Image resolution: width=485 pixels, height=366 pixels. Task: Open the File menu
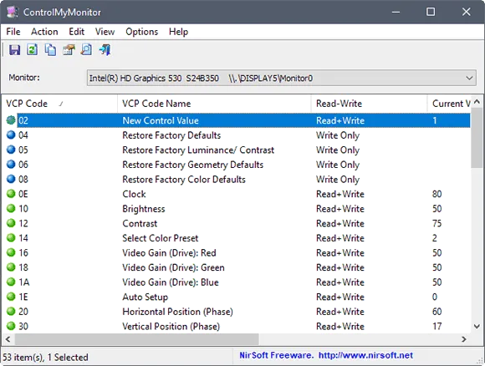click(x=13, y=32)
